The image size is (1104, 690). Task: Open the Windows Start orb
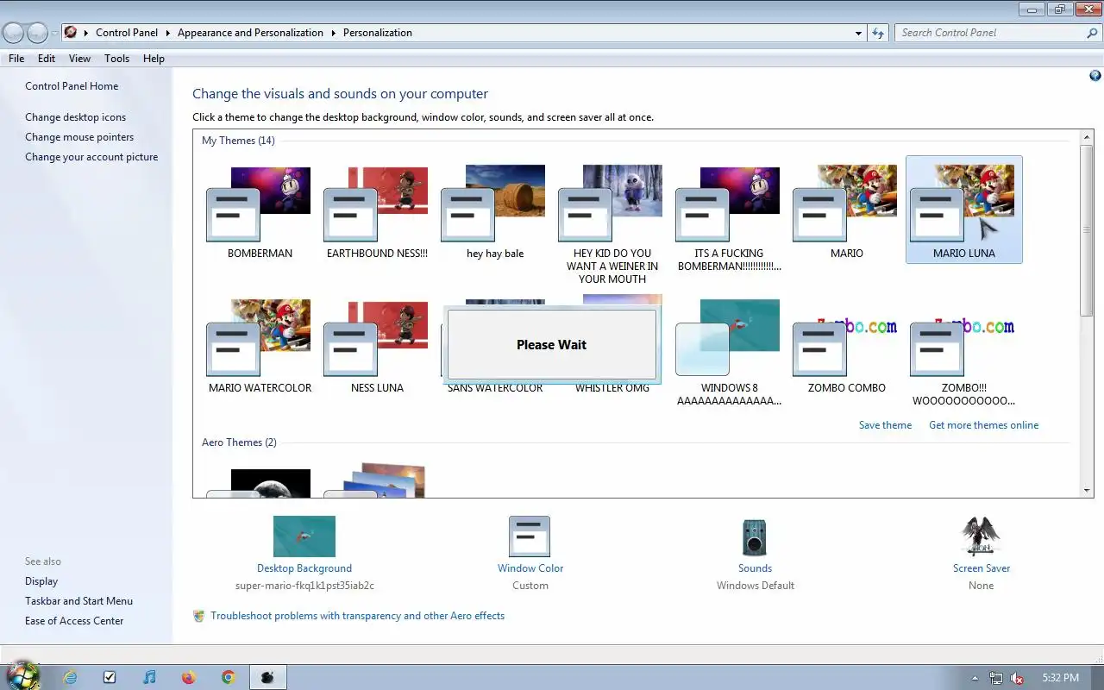[23, 675]
